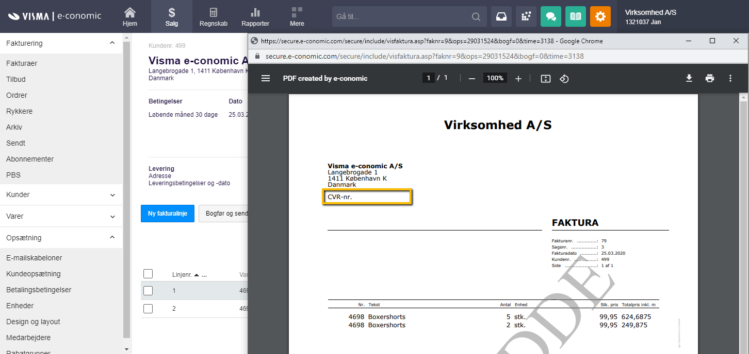Open the orange settings gear icon

pyautogui.click(x=600, y=16)
